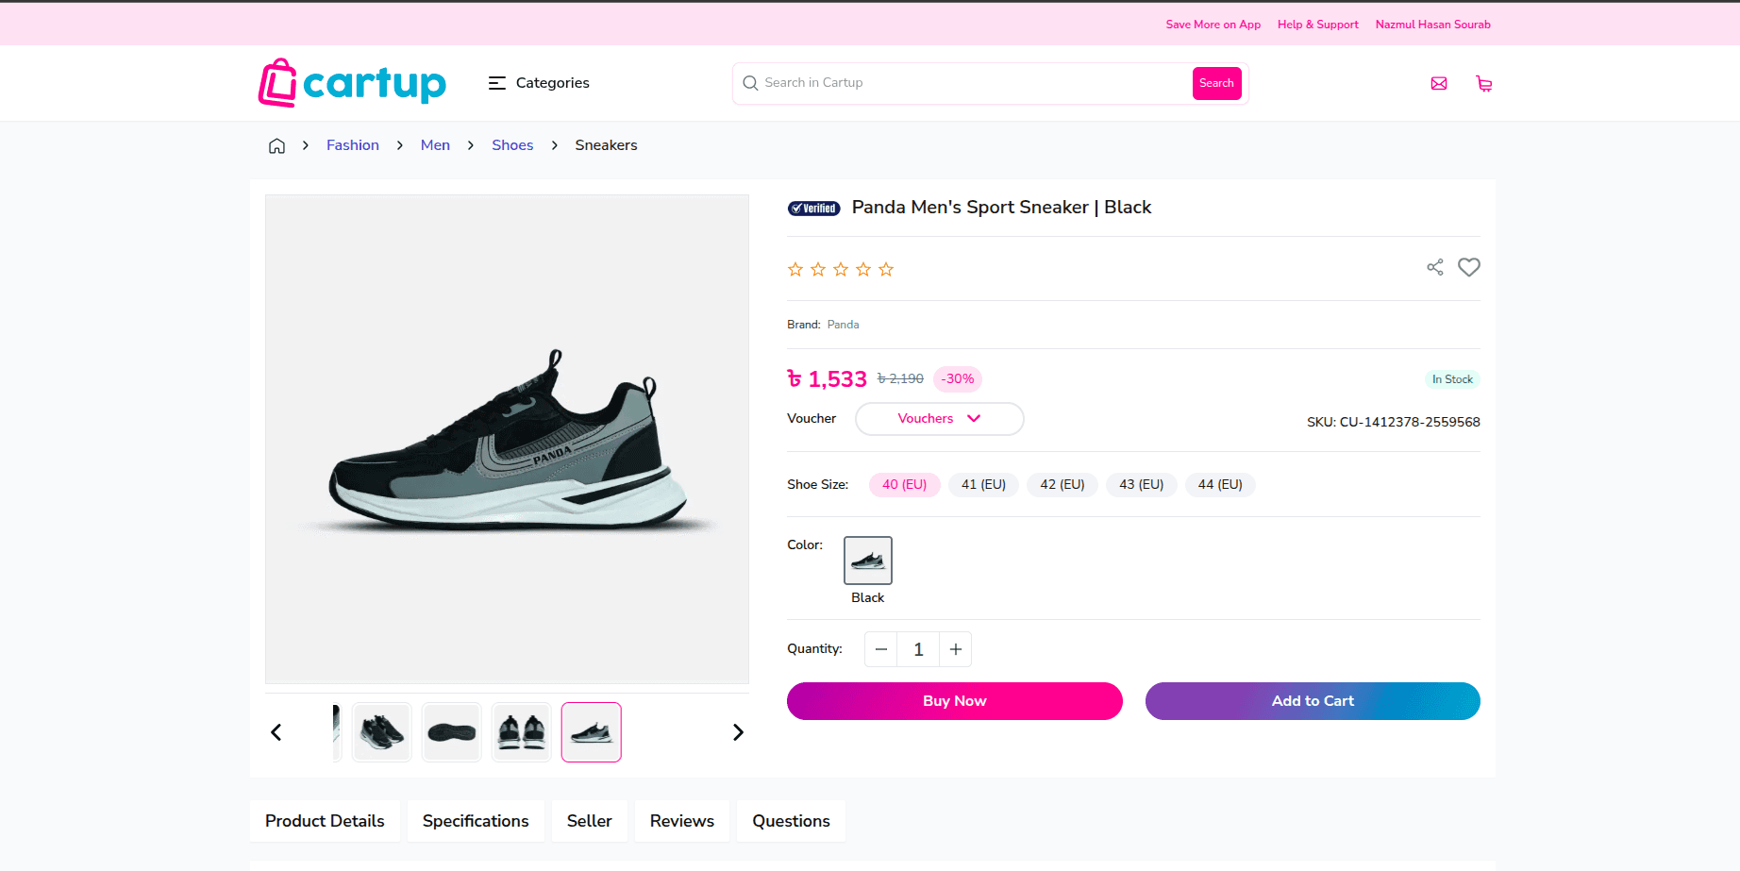Open the Reviews tab
The width and height of the screenshot is (1740, 871).
tap(681, 821)
